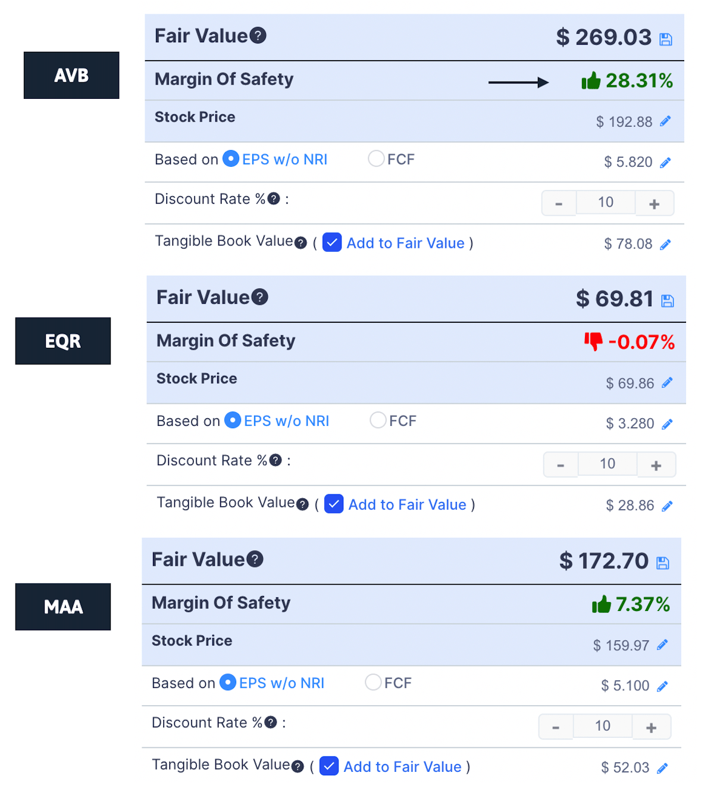Open the Tangible Book Value tooltip for MAA

click(x=297, y=766)
